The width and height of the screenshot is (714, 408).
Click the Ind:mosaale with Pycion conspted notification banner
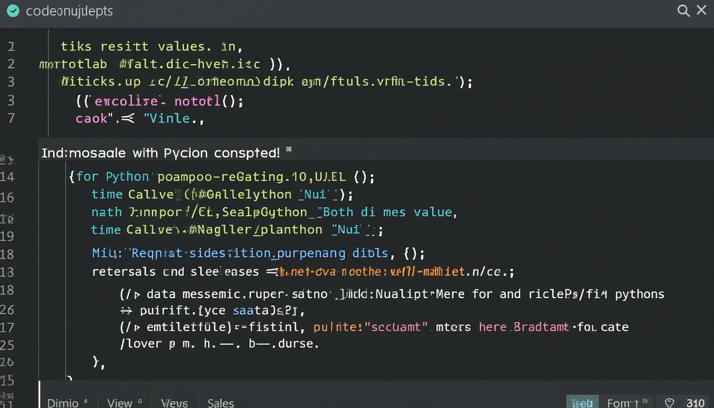[x=160, y=152]
